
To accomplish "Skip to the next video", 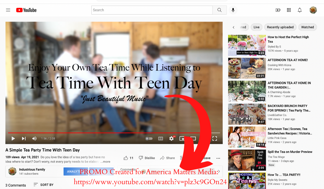I will tap(24, 139).
